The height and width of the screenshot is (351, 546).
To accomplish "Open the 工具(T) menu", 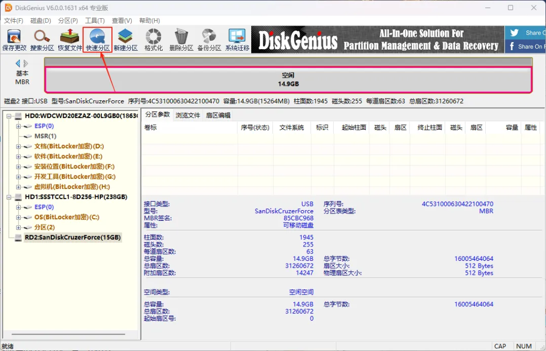I will 95,21.
